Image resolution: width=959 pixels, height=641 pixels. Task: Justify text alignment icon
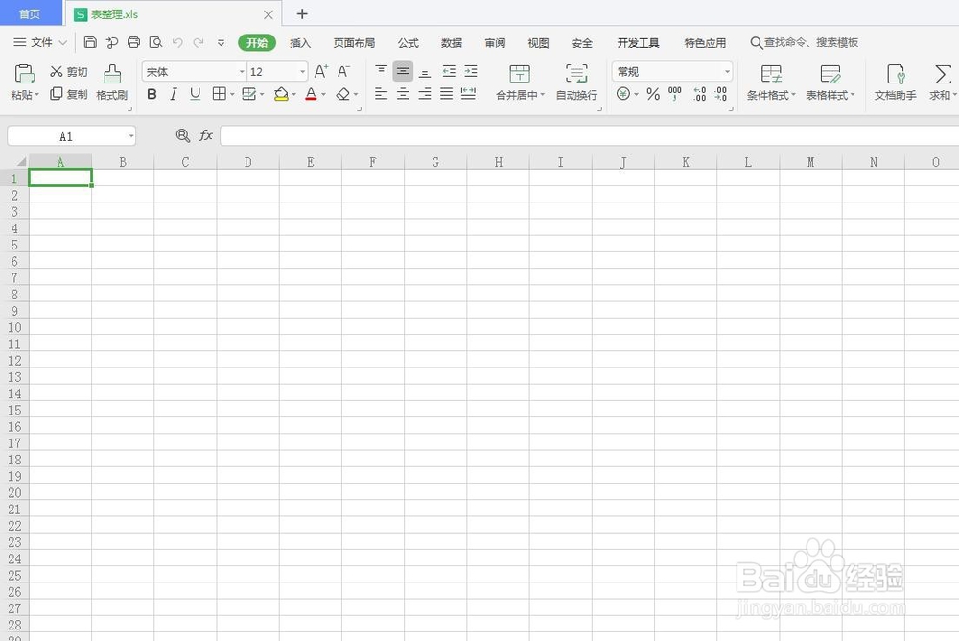[447, 94]
